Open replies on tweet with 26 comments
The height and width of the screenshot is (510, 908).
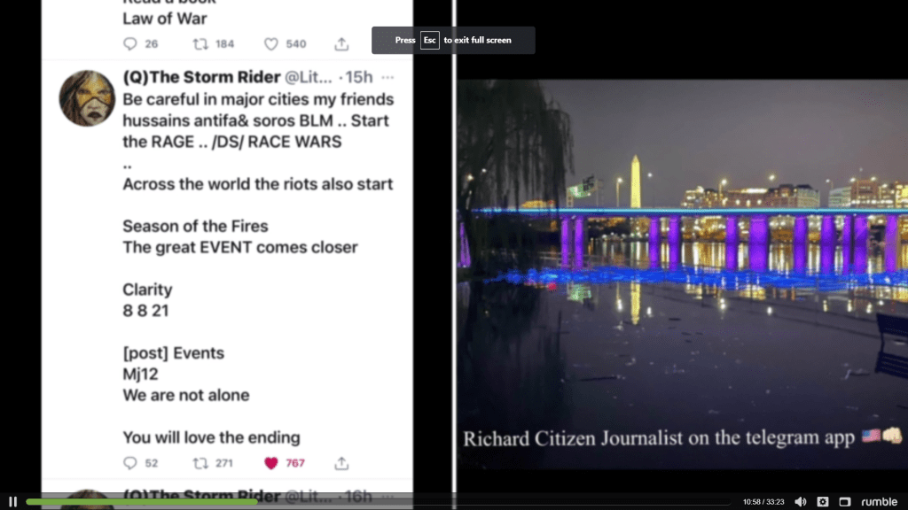pyautogui.click(x=130, y=43)
